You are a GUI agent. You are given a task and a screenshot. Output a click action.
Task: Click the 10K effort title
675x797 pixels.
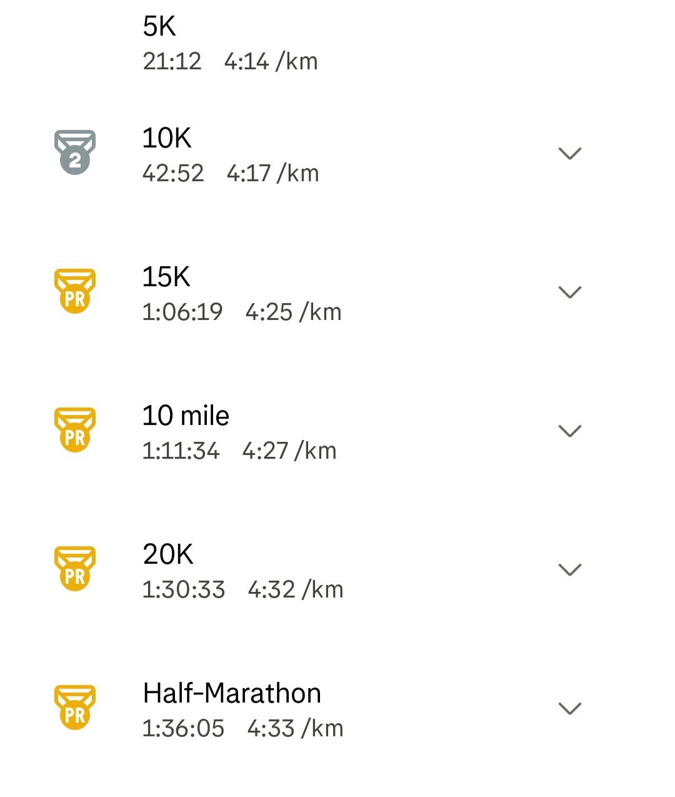(x=166, y=138)
